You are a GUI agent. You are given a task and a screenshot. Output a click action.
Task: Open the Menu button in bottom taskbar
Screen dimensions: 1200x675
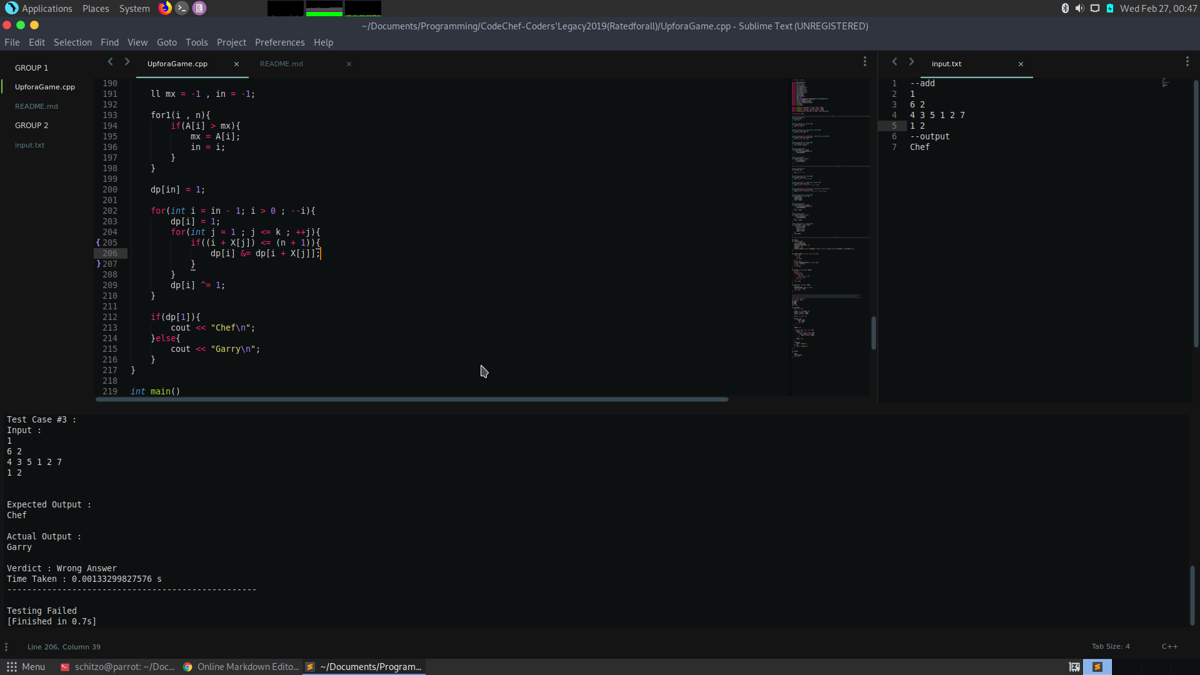click(26, 667)
